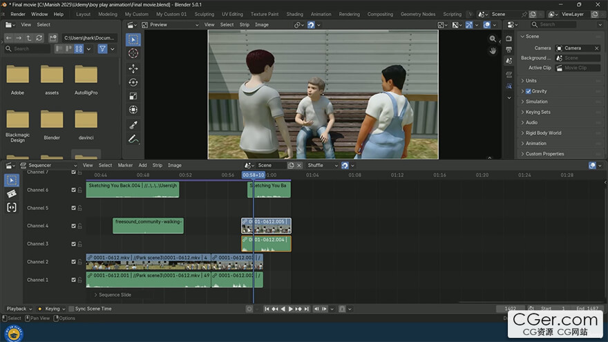Screen dimensions: 608x342
Task: Disable the Channel 2 checkbox
Action: (x=74, y=262)
